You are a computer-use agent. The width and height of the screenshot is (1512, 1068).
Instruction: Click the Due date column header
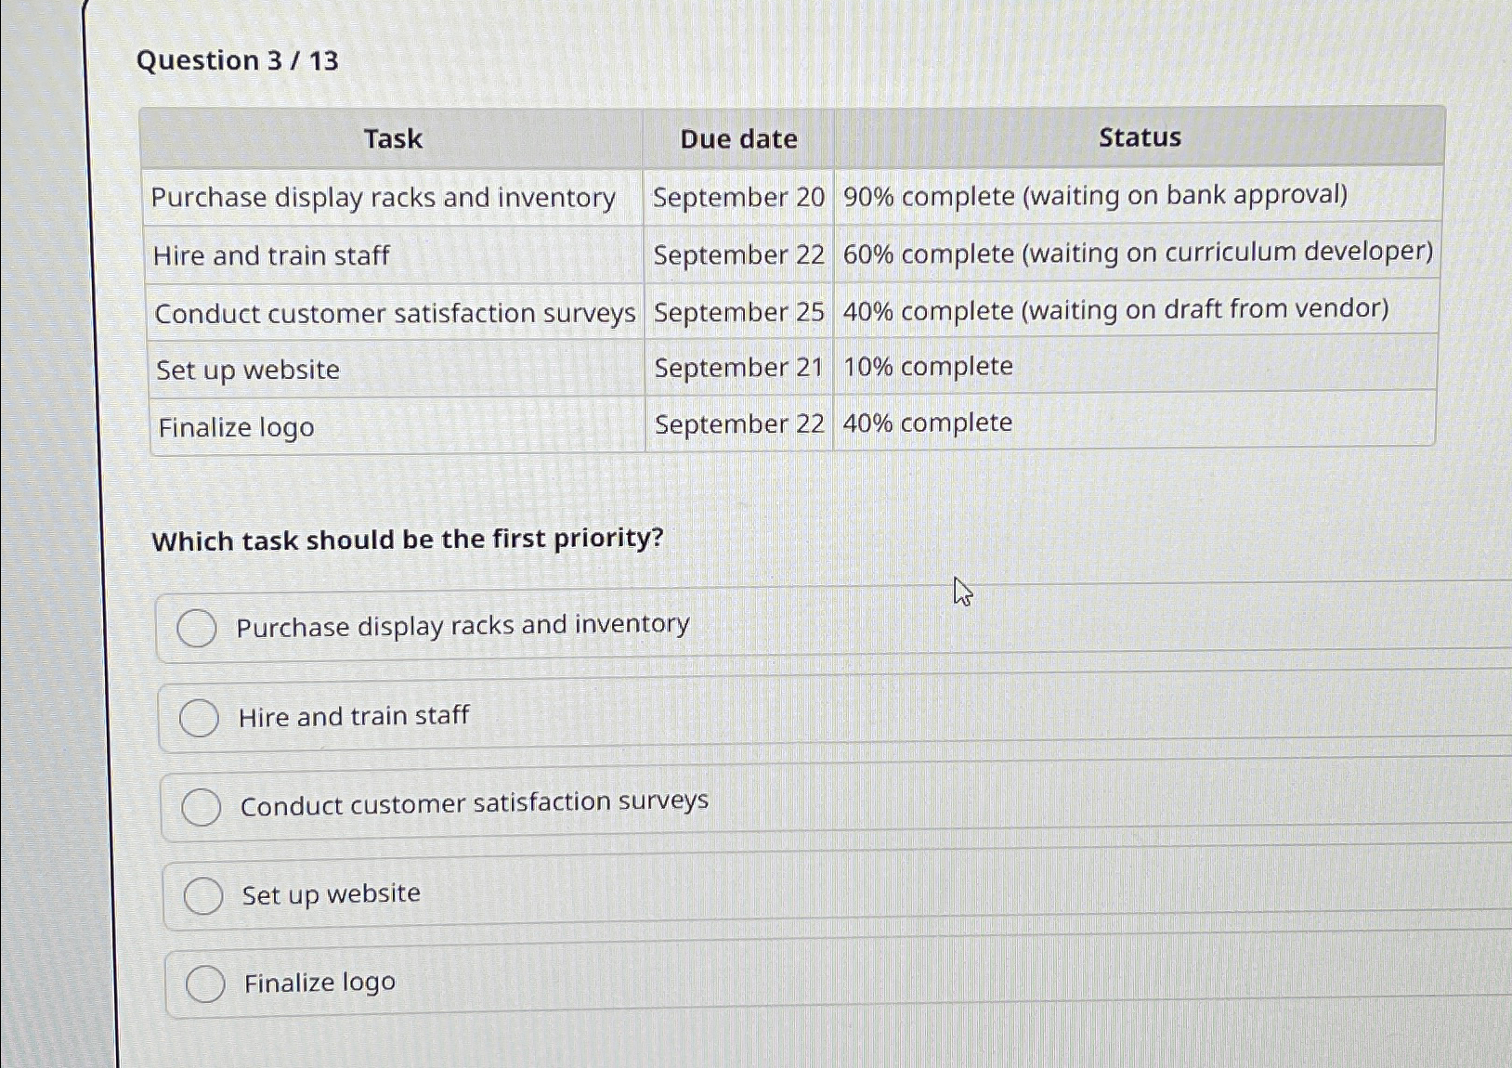pyautogui.click(x=737, y=138)
